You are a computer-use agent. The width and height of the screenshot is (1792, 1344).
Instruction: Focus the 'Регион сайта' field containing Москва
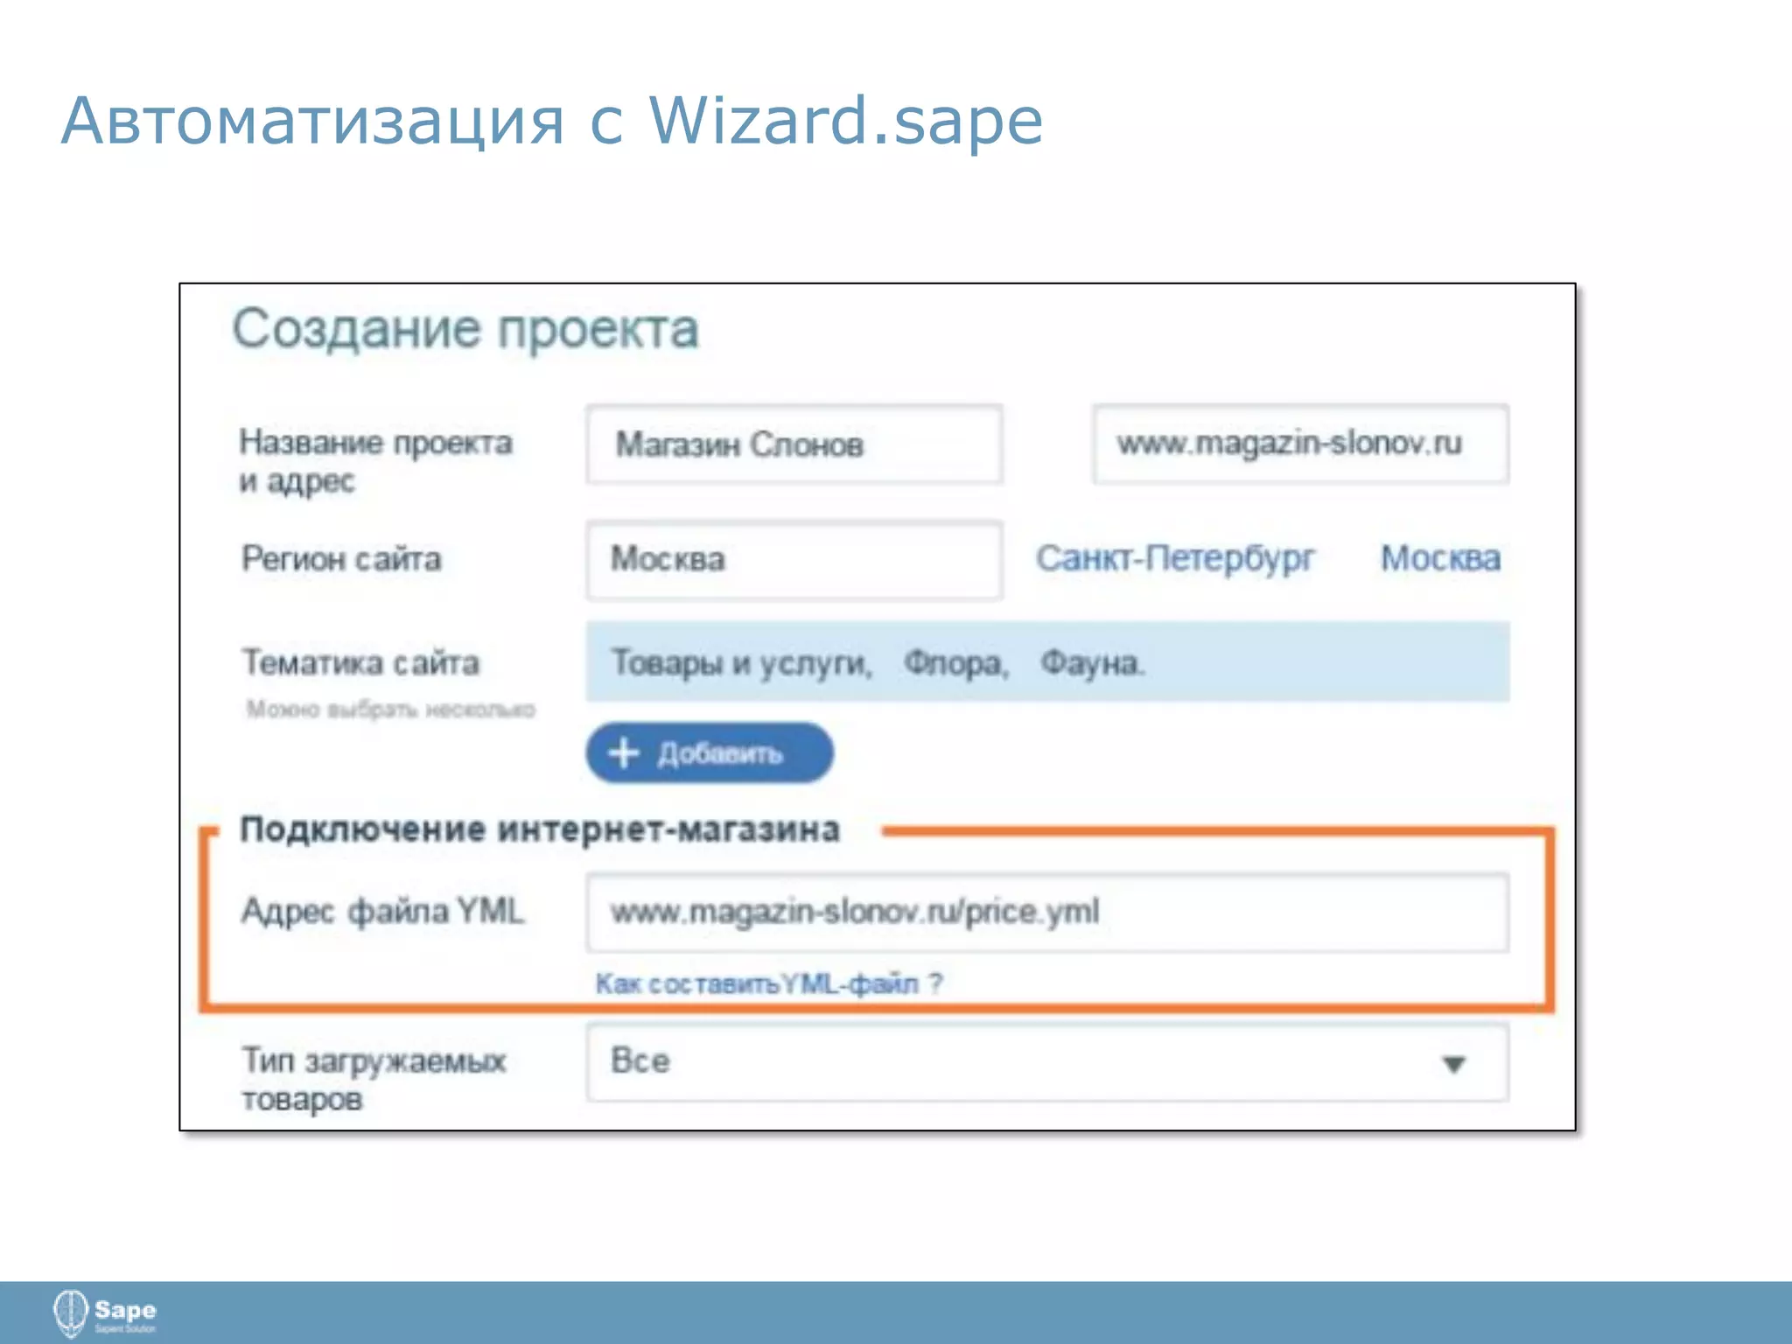[x=794, y=560]
